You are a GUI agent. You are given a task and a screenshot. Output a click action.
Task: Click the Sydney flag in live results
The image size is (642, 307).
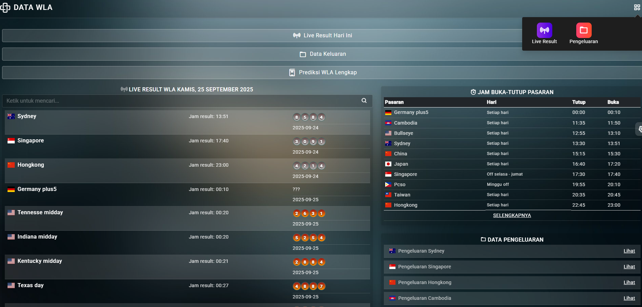click(x=11, y=116)
